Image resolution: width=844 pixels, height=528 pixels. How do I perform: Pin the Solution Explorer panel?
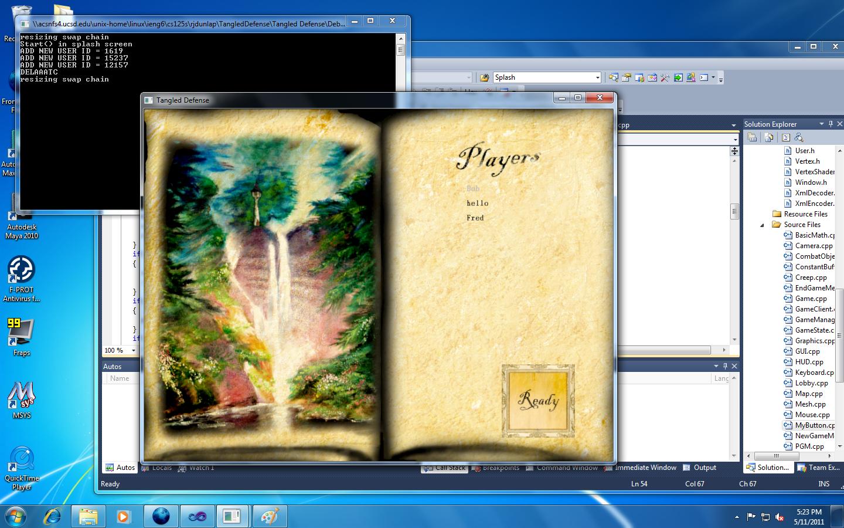pyautogui.click(x=831, y=124)
